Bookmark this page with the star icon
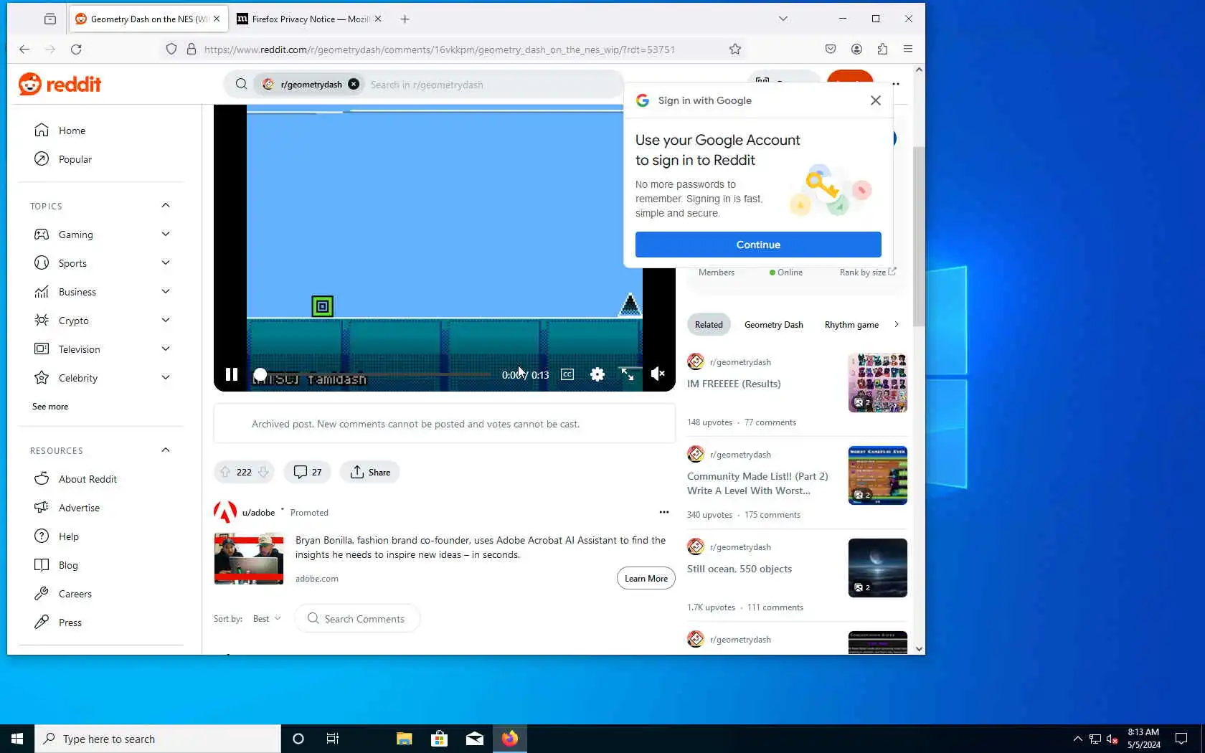 click(735, 49)
